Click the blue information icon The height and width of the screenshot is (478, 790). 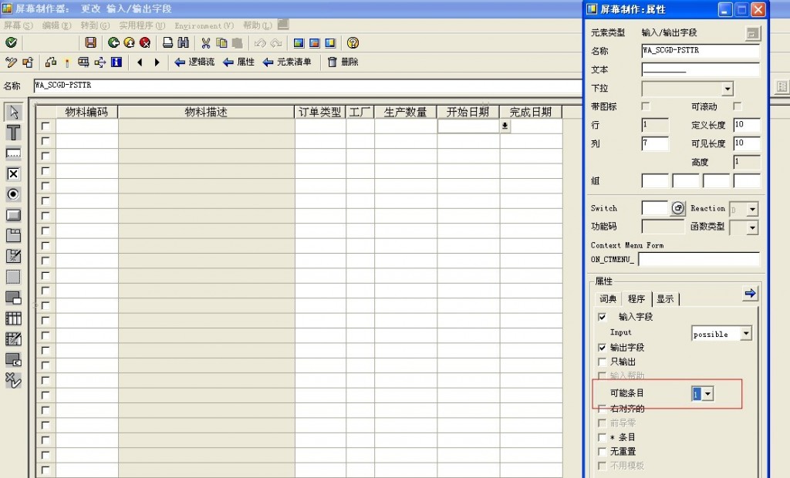tap(116, 62)
